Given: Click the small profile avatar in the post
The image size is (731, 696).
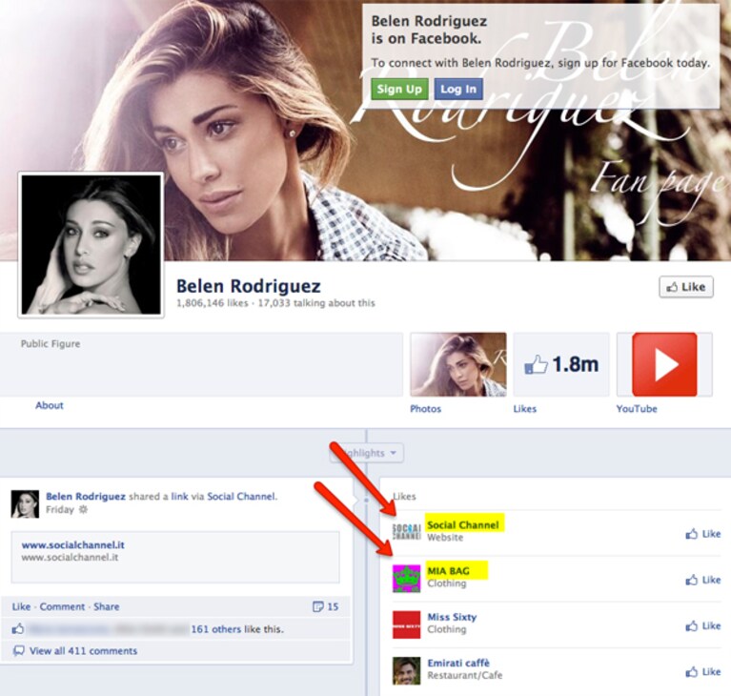Looking at the screenshot, I should click(x=25, y=504).
